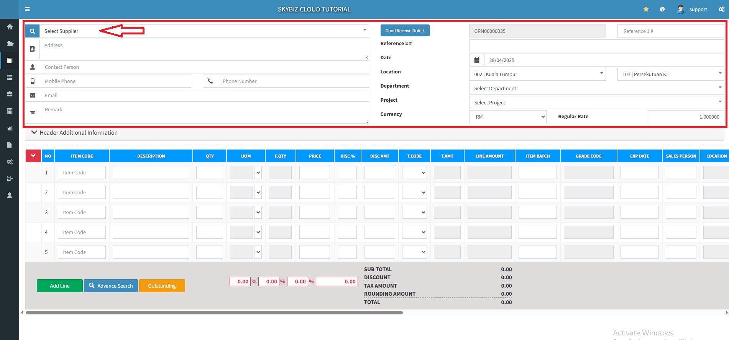Open the folder icon in sidebar
Image resolution: width=729 pixels, height=340 pixels.
pyautogui.click(x=10, y=44)
